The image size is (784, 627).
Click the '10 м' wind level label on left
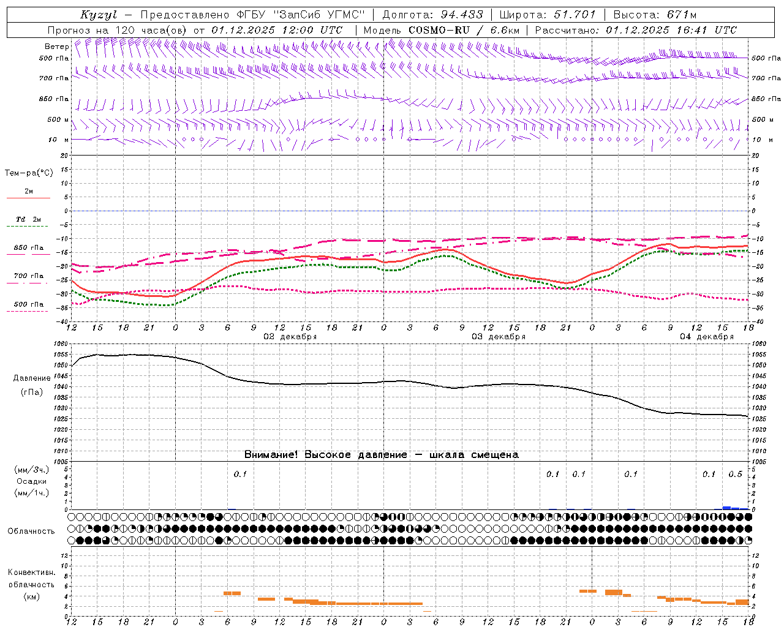click(x=58, y=140)
